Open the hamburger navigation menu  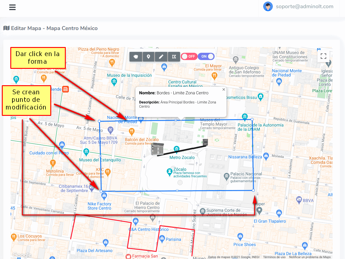(12, 8)
